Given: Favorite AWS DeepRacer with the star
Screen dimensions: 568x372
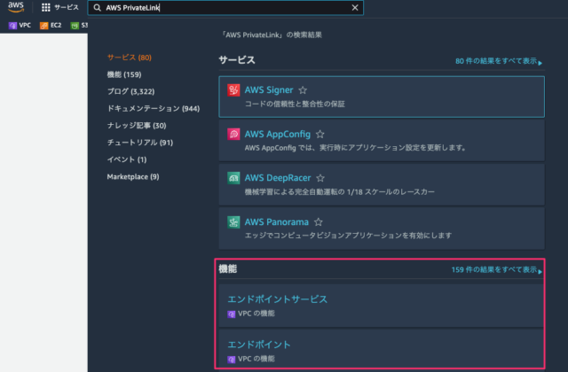Looking at the screenshot, I should click(320, 178).
